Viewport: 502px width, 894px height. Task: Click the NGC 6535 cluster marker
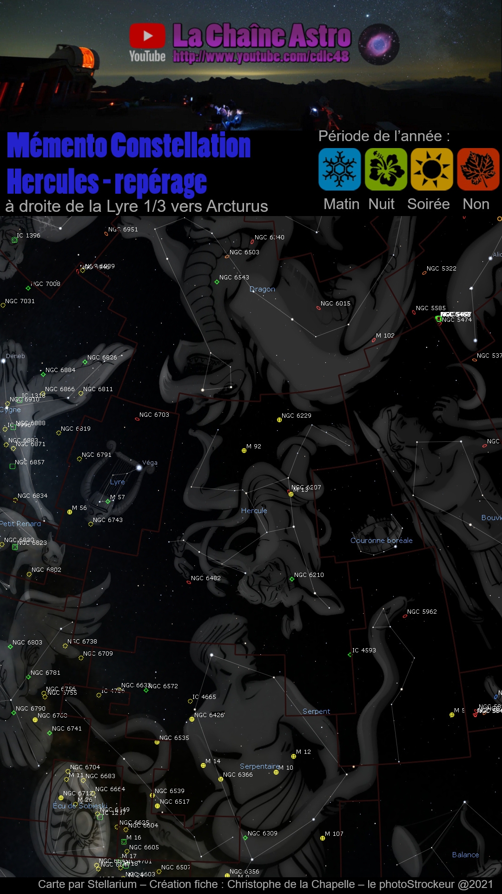[x=157, y=742]
